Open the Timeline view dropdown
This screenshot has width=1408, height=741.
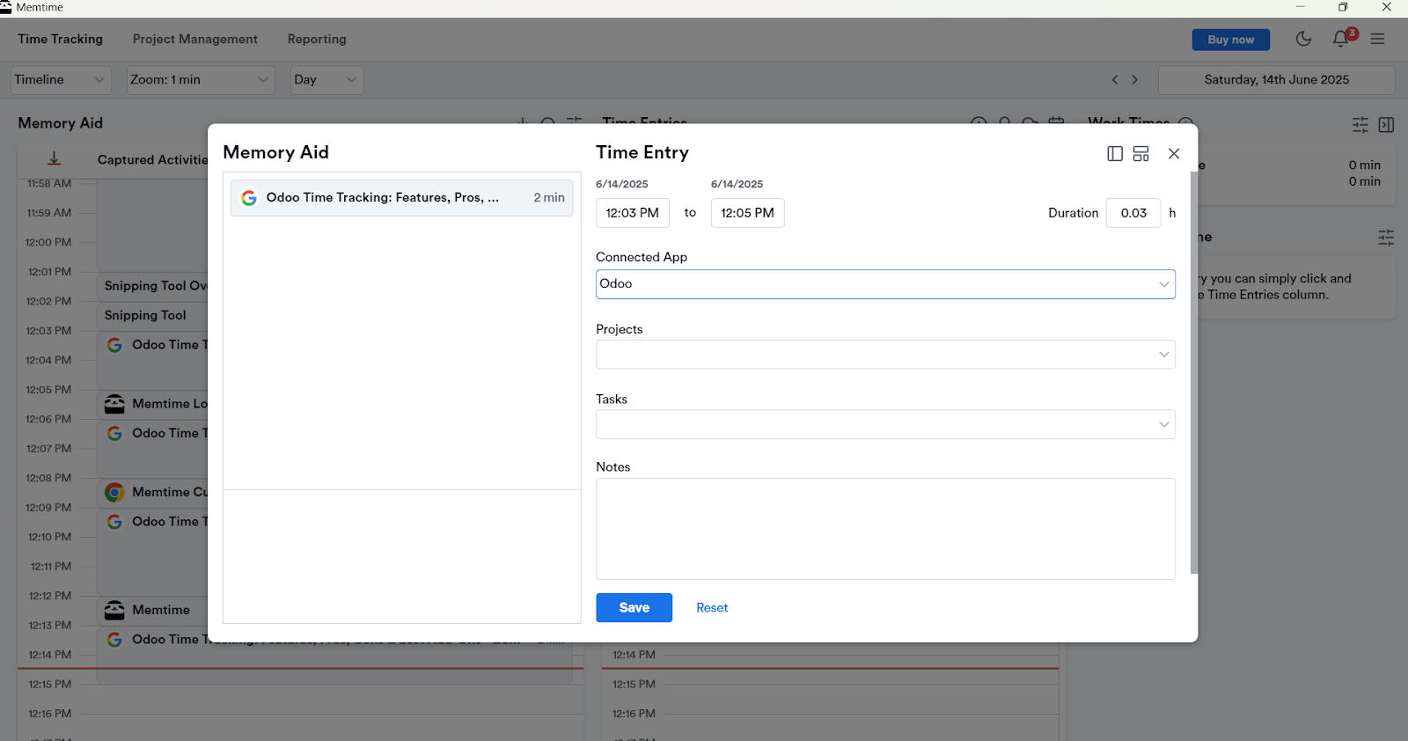click(x=61, y=79)
